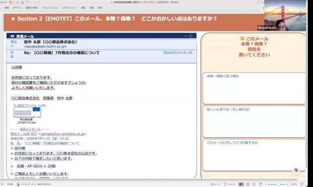313x187 pixels.
Task: Click the Undo arrow icon
Action: [27, 2]
